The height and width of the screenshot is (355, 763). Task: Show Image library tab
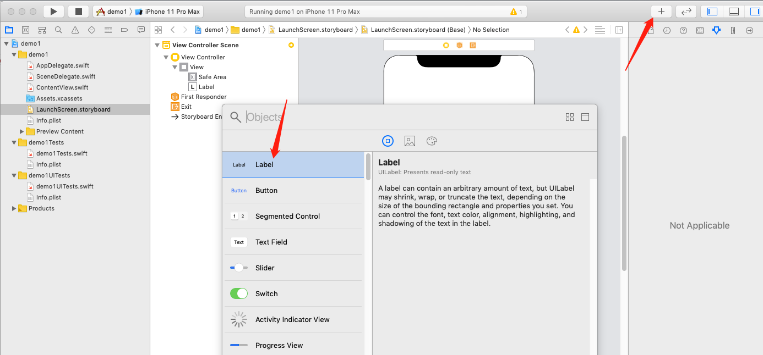(410, 141)
